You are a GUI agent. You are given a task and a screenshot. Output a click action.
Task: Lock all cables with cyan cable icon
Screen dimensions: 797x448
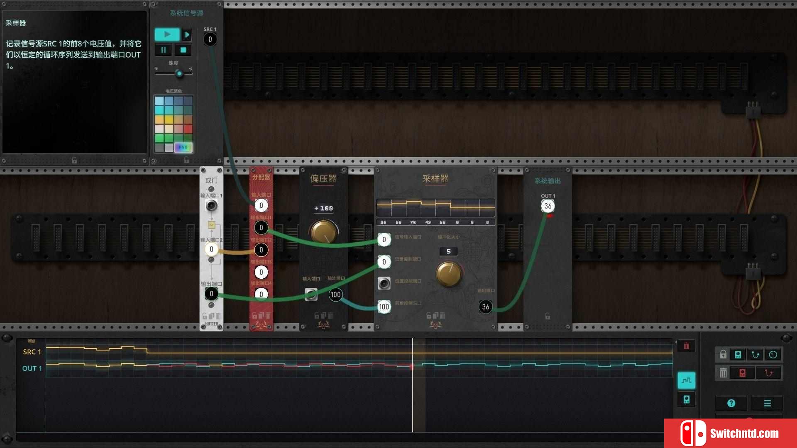pyautogui.click(x=755, y=355)
